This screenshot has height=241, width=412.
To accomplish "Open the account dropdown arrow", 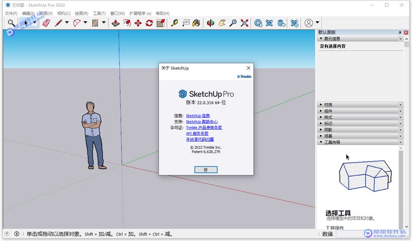I will (x=318, y=23).
